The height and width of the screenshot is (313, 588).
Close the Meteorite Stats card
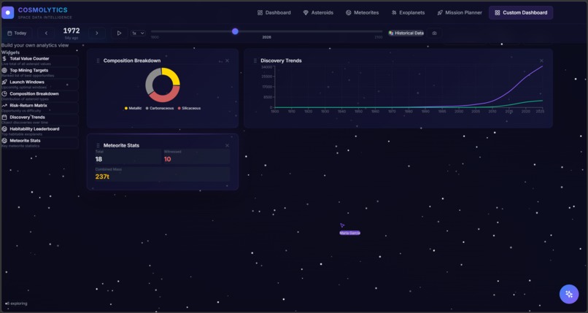(228, 145)
